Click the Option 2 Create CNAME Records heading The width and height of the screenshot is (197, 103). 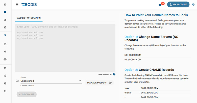[x=149, y=70]
